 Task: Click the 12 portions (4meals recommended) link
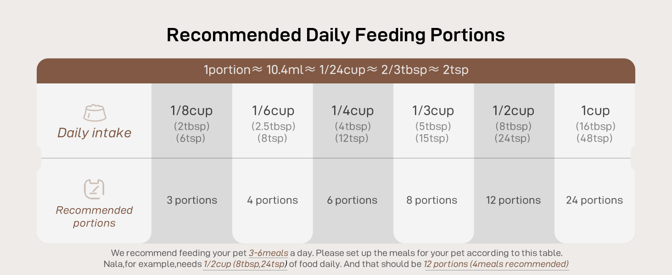coord(496,264)
